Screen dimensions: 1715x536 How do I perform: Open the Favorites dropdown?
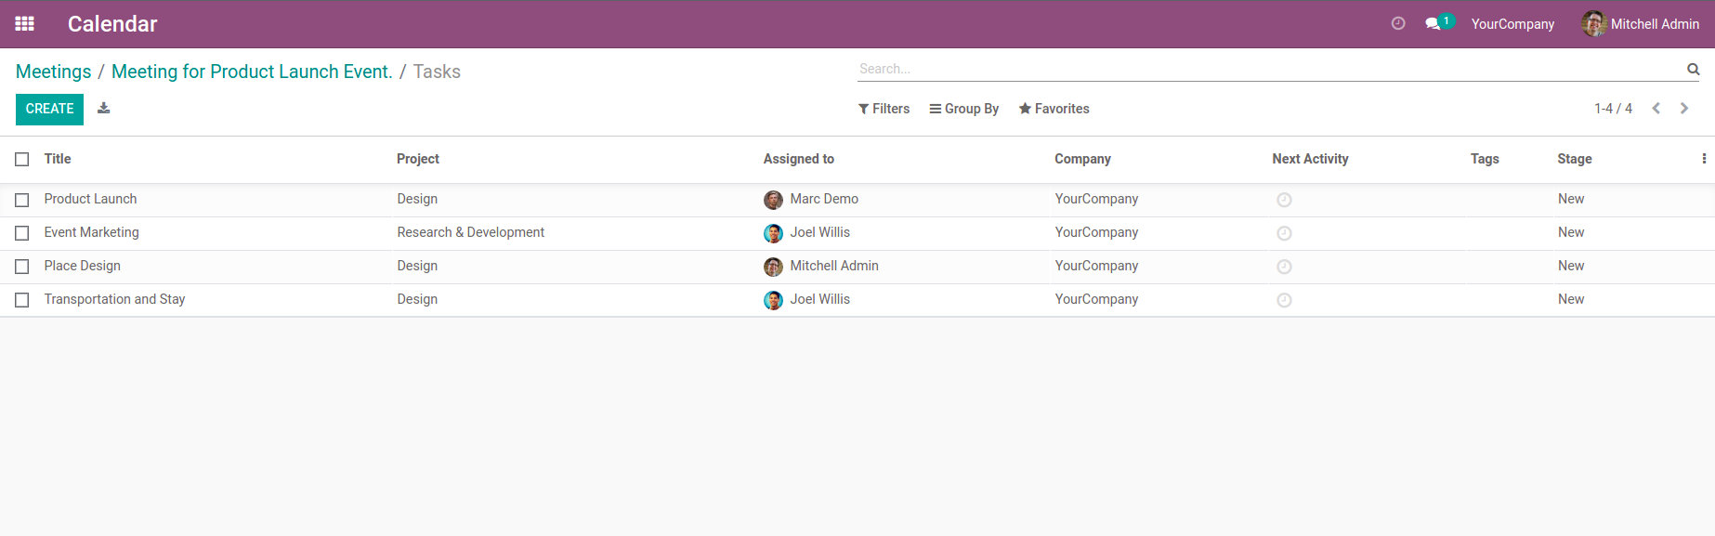(x=1054, y=109)
